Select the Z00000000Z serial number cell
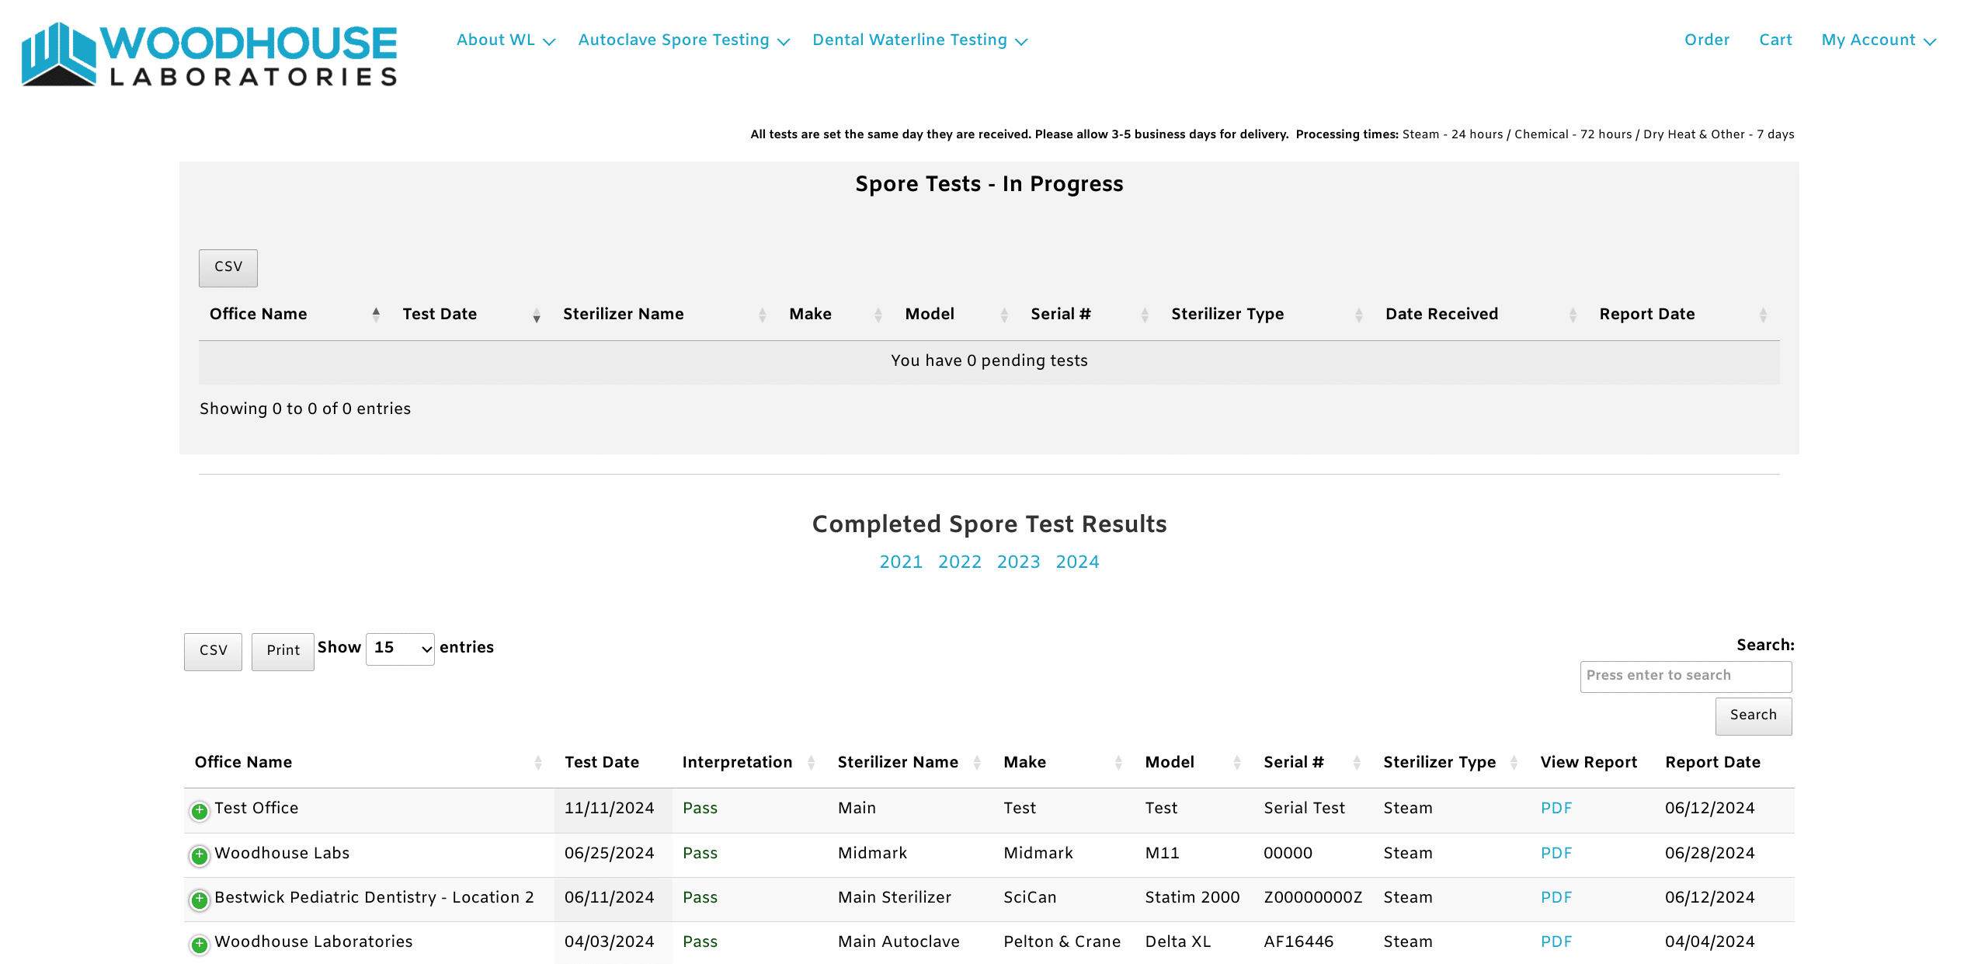The height and width of the screenshot is (964, 1971). pos(1313,897)
